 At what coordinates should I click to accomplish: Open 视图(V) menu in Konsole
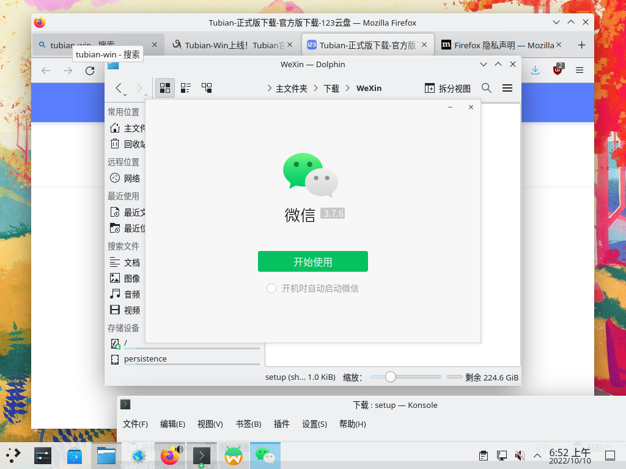pyautogui.click(x=210, y=424)
